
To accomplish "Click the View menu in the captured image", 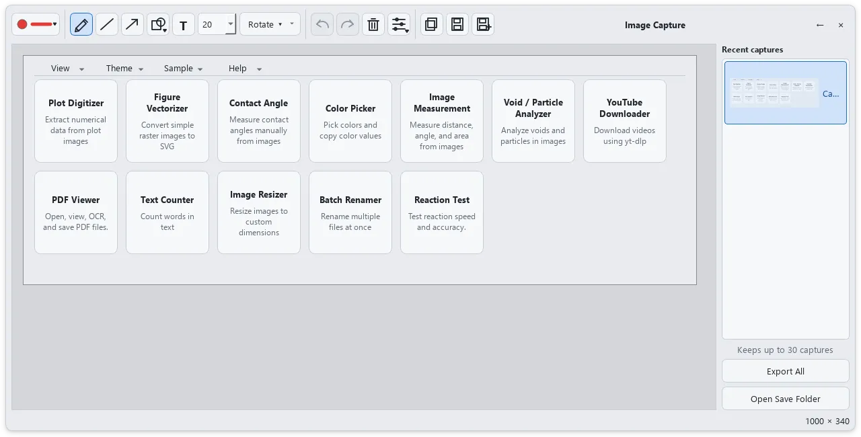I will [67, 68].
